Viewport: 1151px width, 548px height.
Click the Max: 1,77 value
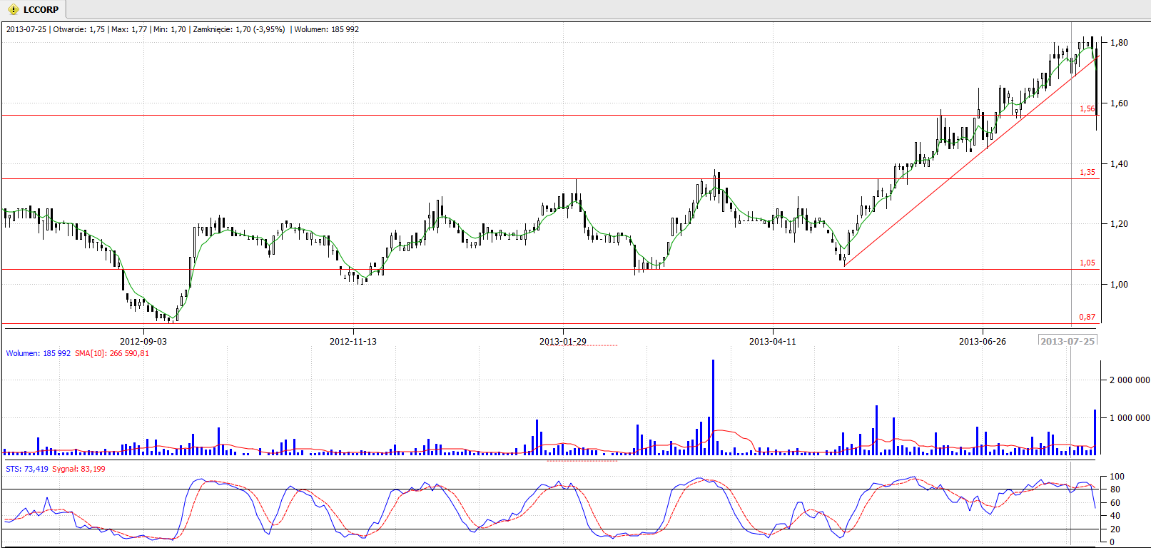point(129,29)
